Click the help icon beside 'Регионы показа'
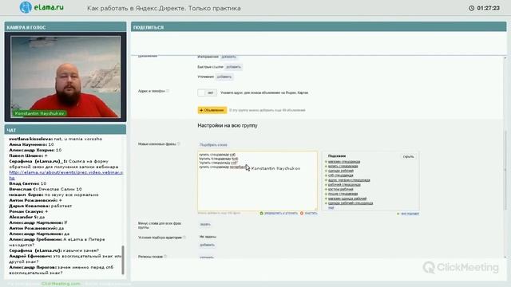Image resolution: width=511 pixels, height=287 pixels. pyautogui.click(x=165, y=257)
